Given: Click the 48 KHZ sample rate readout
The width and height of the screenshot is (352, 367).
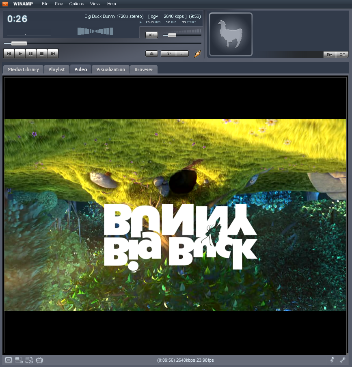Looking at the screenshot, I should coord(171,22).
